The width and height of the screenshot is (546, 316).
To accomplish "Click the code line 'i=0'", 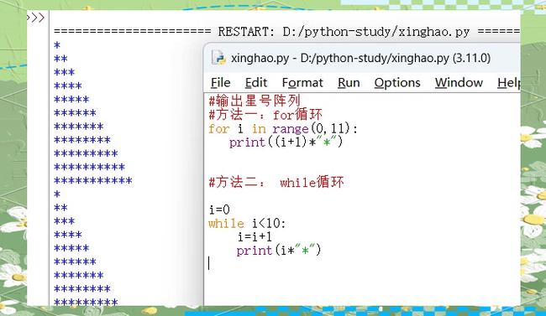I will 219,210.
